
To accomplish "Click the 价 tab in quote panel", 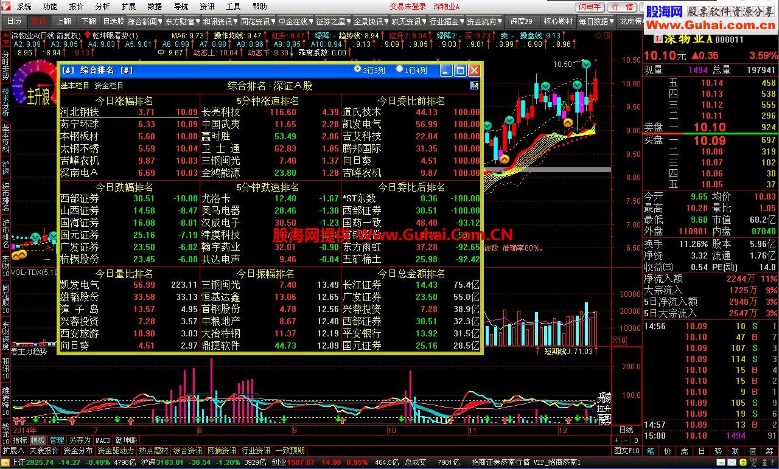I will point(667,451).
